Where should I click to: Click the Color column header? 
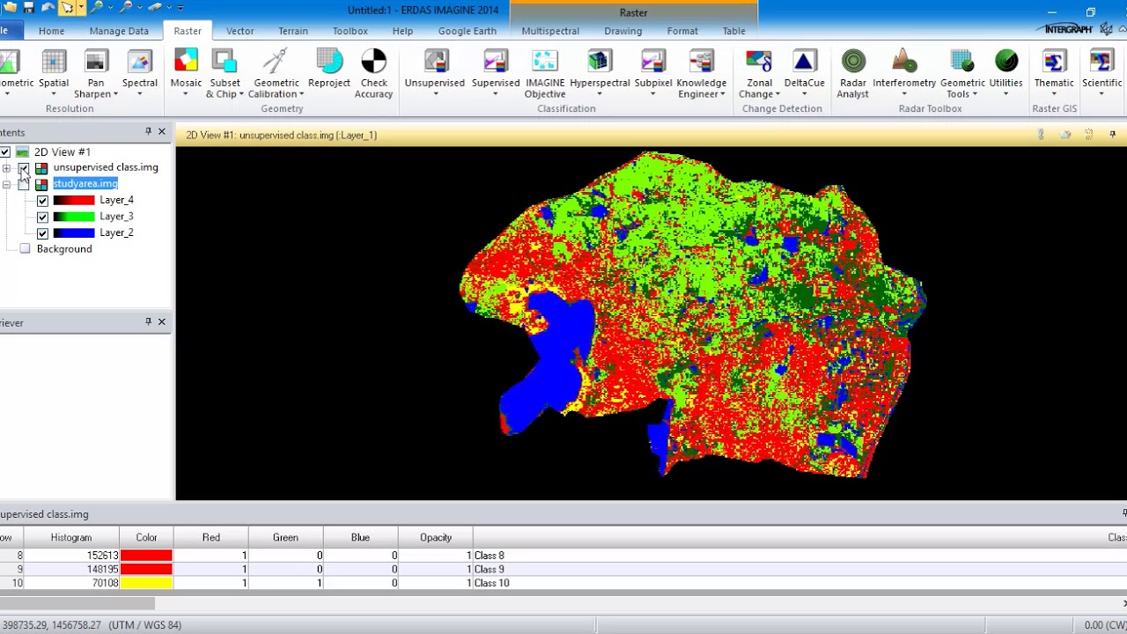(x=146, y=537)
